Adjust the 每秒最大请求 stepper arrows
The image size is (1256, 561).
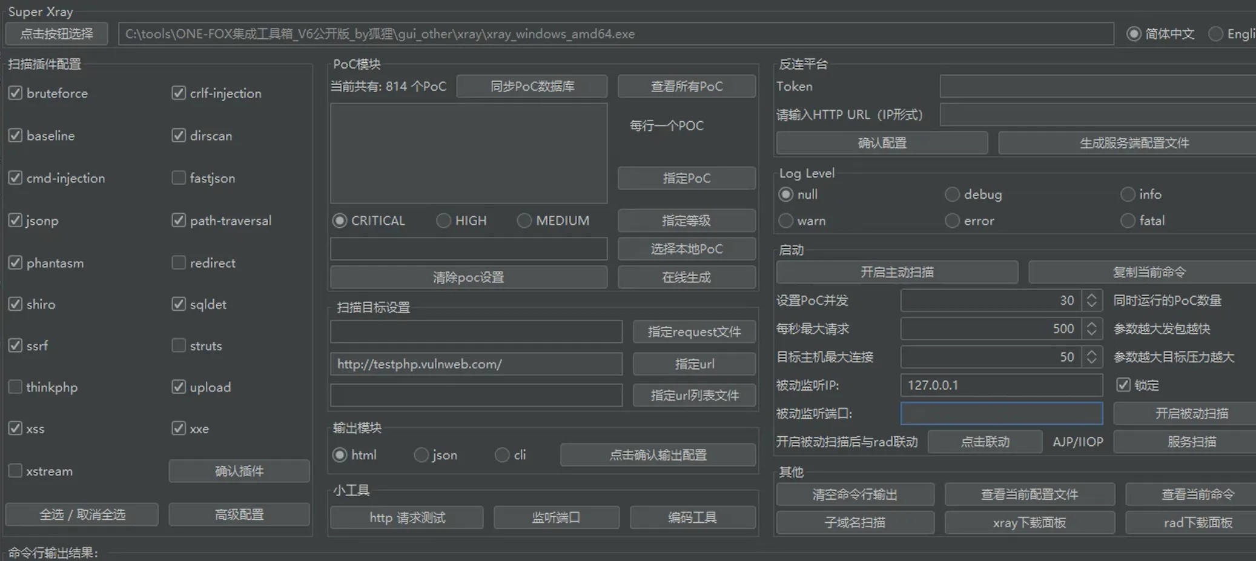click(1091, 328)
